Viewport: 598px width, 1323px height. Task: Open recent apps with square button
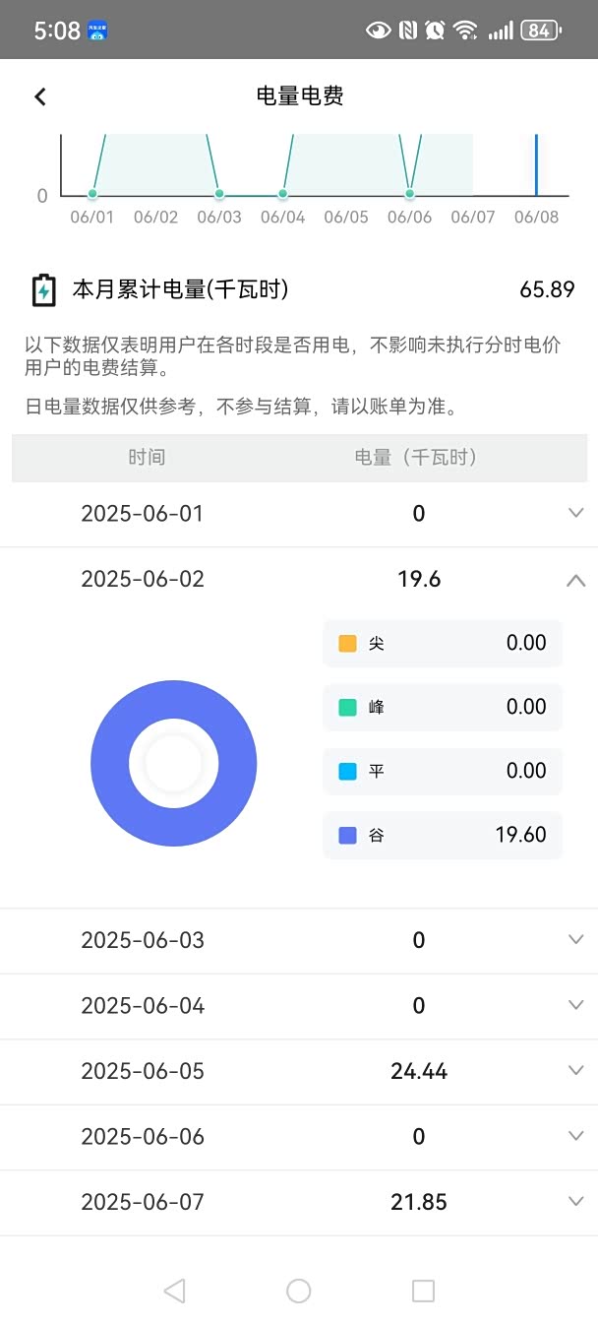coord(423,1291)
